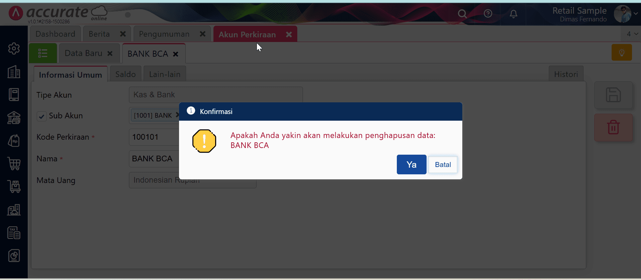Click the Tipe Akun field Kas & Bank

[216, 95]
